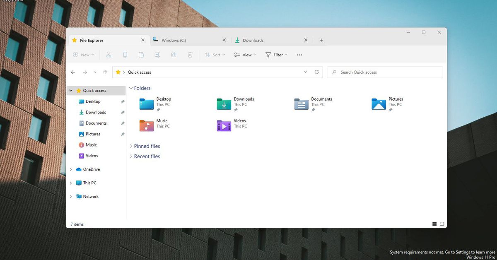Click the Paste clipboard icon
Image resolution: width=497 pixels, height=260 pixels.
tap(141, 55)
